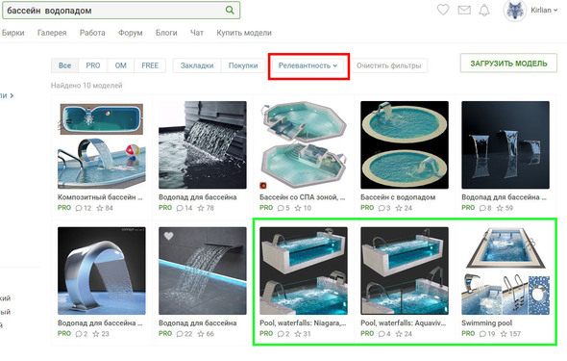The width and height of the screenshot is (567, 361).
Task: Click Очистить фильтры button
Action: tap(388, 65)
